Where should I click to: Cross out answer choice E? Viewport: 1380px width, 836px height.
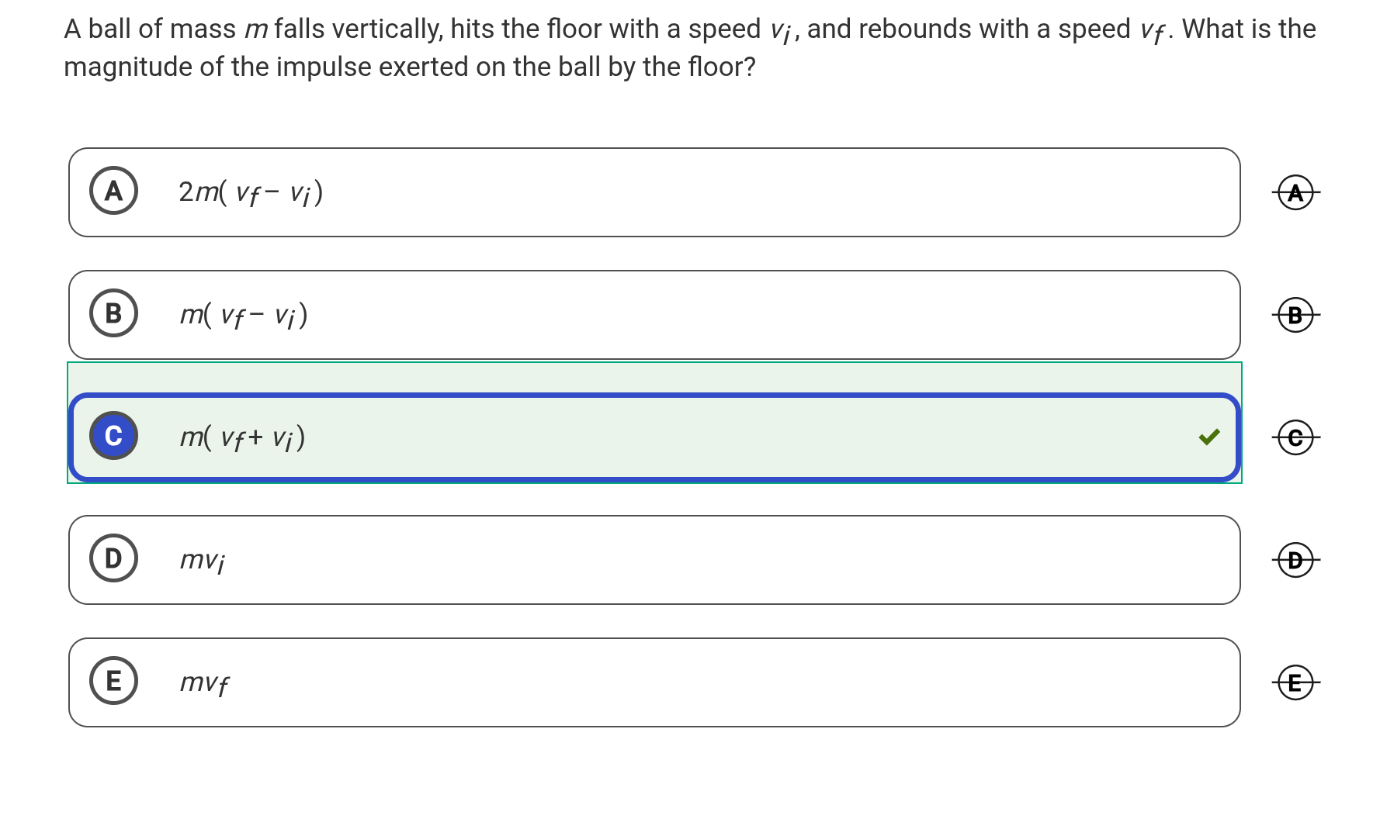pyautogui.click(x=1295, y=682)
